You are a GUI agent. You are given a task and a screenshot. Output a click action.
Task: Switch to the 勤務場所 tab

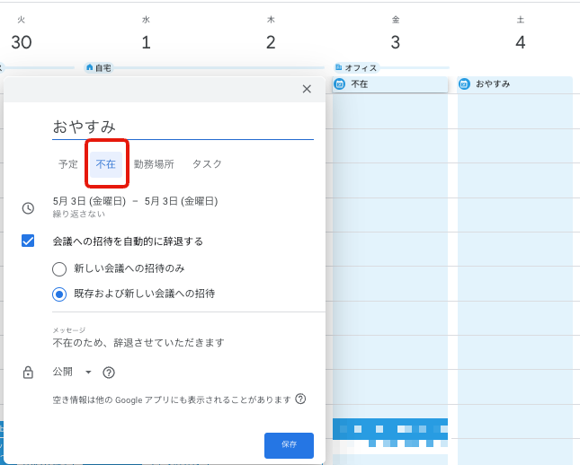tap(154, 164)
